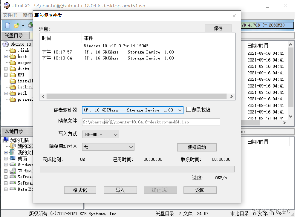Click the Write (写入) button

[x=120, y=190]
